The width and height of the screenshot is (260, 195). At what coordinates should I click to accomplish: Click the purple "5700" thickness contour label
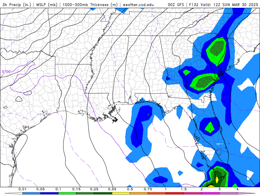6,71
